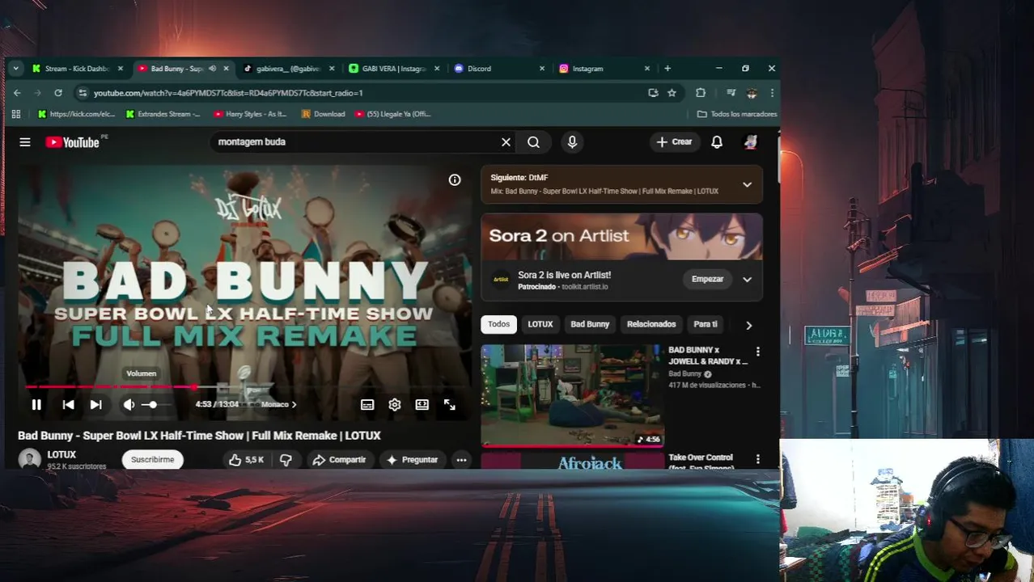Skip to the previous video
Screen dimensions: 1034x582
[x=68, y=404]
